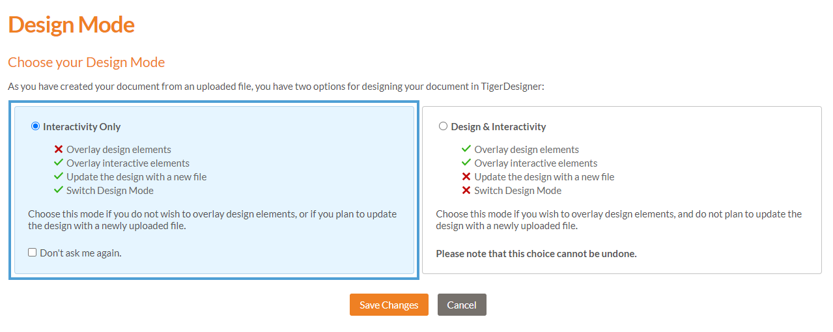
Task: Click the Design & Interactivity label text
Action: pyautogui.click(x=498, y=127)
